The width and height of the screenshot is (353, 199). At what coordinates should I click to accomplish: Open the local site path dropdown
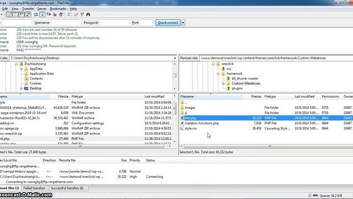click(x=175, y=58)
